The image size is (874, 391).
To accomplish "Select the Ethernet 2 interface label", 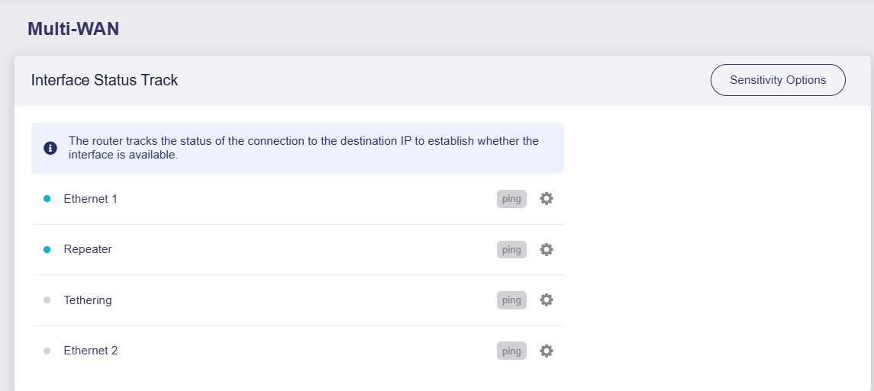I will point(90,351).
